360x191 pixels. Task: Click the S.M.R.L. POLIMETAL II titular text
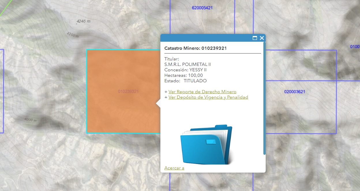[187, 64]
